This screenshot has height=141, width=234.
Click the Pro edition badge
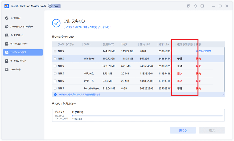[x=54, y=6]
